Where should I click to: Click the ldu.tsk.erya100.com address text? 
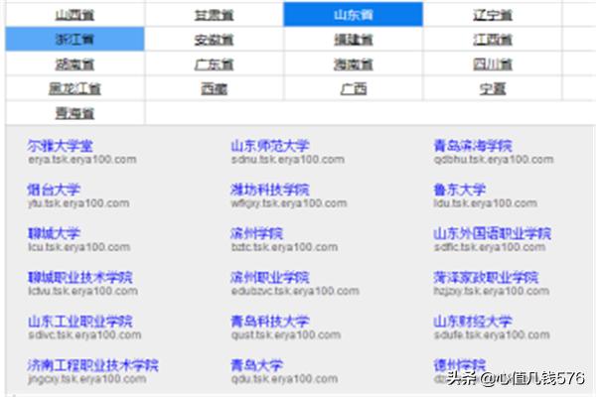(486, 203)
